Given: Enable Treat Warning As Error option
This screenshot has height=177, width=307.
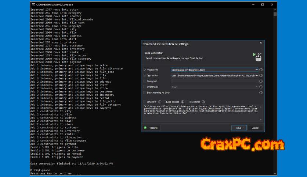Looking at the screenshot, I should (145, 93).
